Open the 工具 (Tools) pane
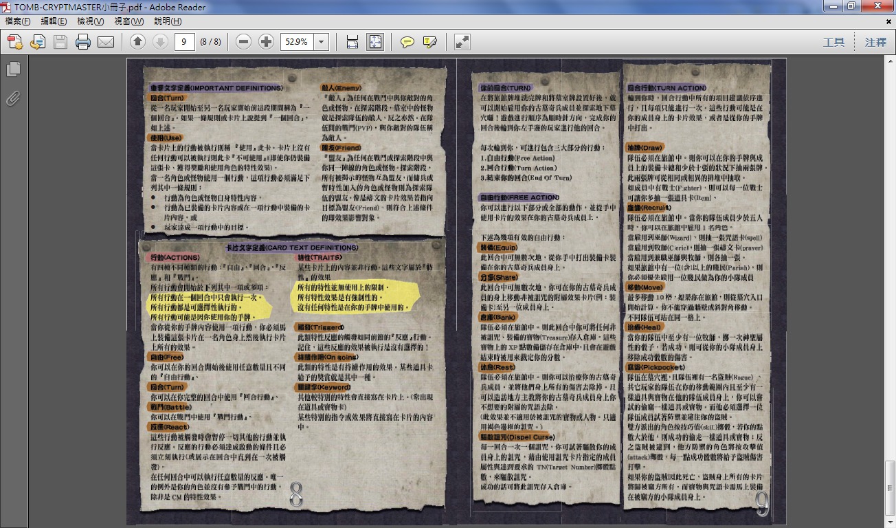896x528 pixels. 833,42
